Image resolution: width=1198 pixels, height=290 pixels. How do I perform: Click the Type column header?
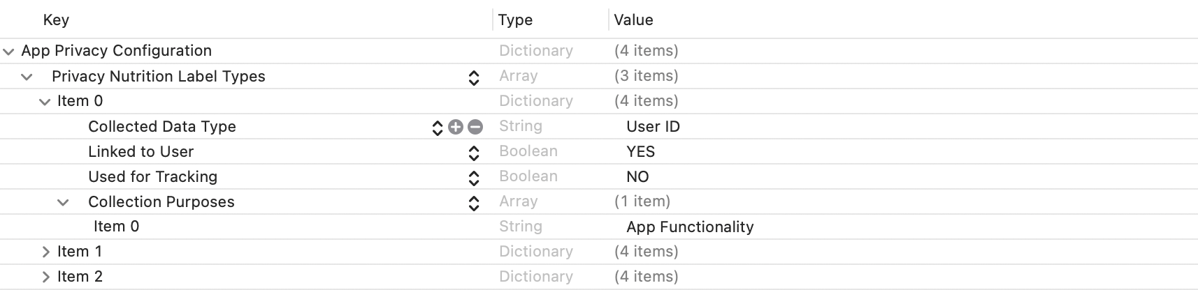pos(515,20)
